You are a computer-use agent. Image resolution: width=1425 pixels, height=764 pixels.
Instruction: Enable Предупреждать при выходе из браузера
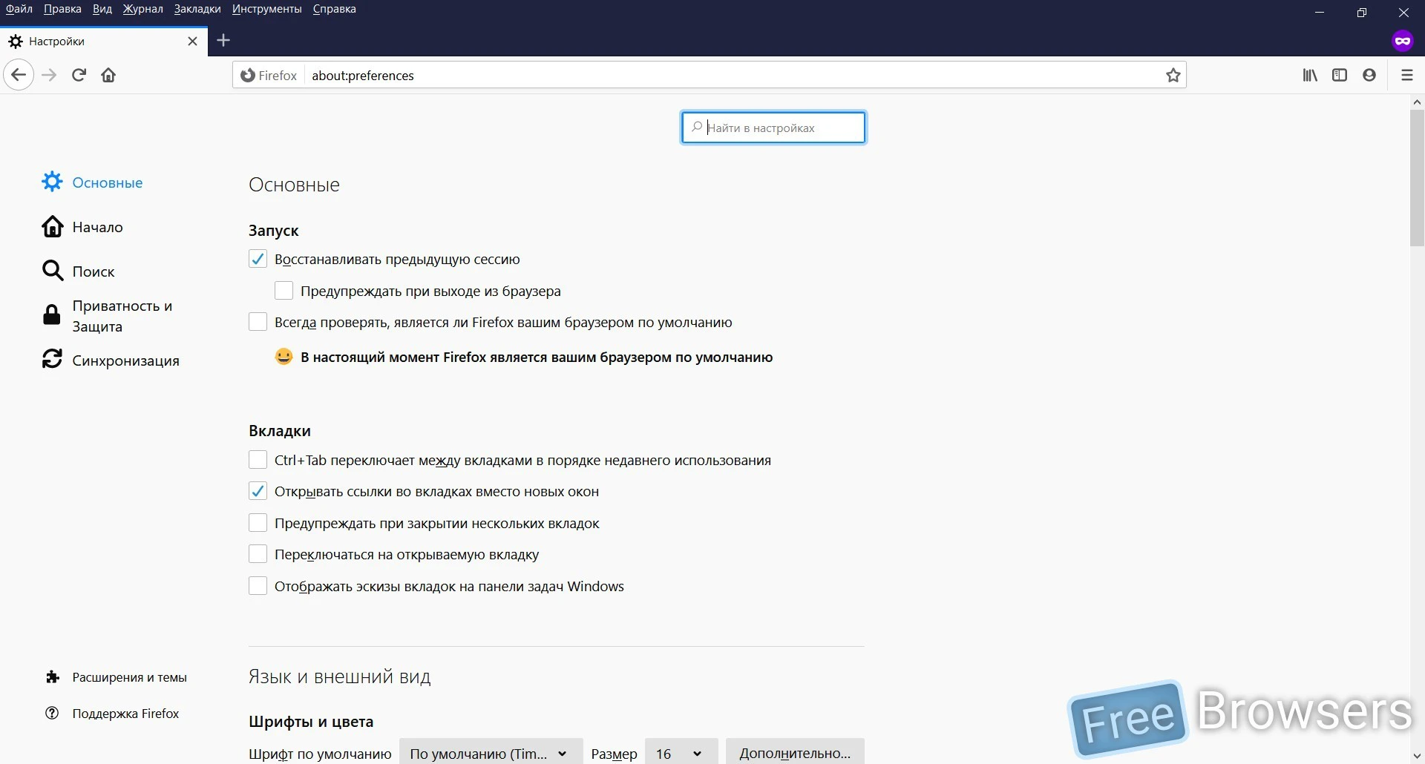[284, 291]
